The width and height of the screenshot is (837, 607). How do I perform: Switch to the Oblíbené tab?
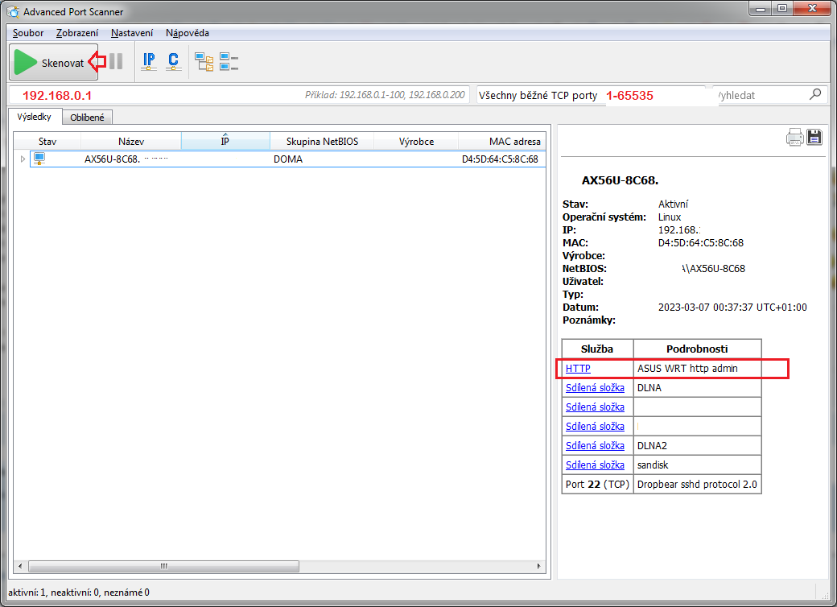pos(87,118)
